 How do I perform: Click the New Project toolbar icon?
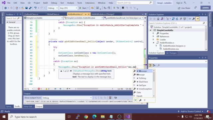[x=17, y=8]
